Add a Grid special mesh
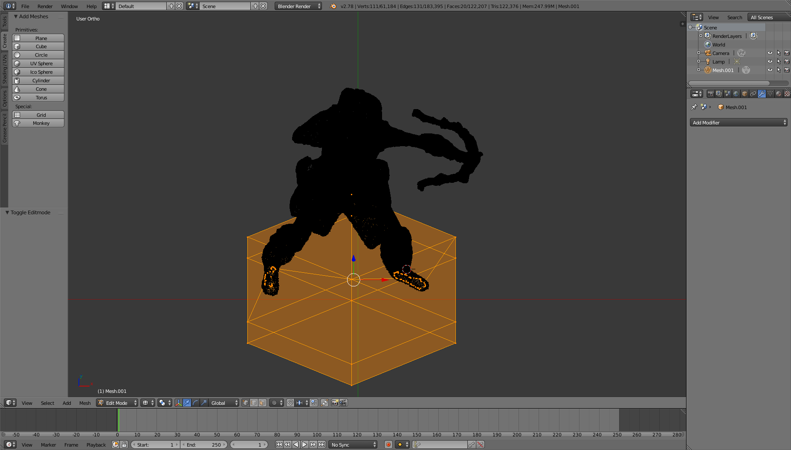 pyautogui.click(x=38, y=115)
